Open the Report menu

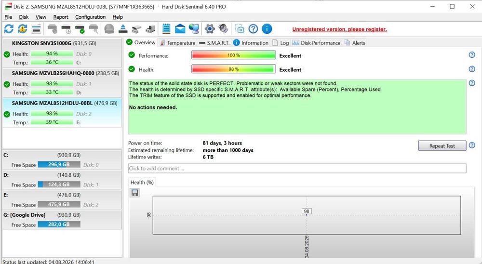(61, 17)
